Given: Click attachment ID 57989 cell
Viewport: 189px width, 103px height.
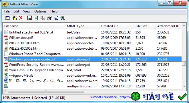Looking at the screenshot, I should tap(161, 86).
